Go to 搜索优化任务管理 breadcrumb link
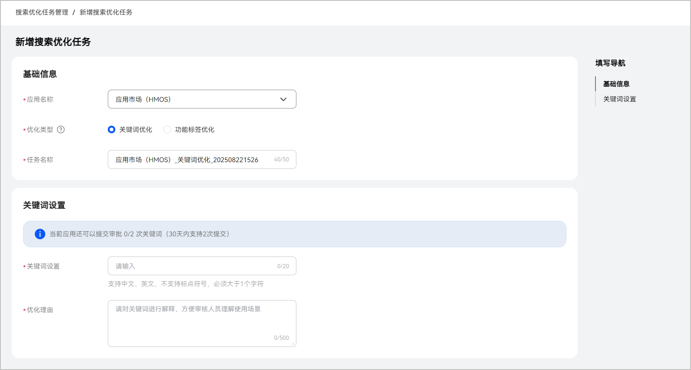This screenshot has width=691, height=370. pyautogui.click(x=42, y=12)
